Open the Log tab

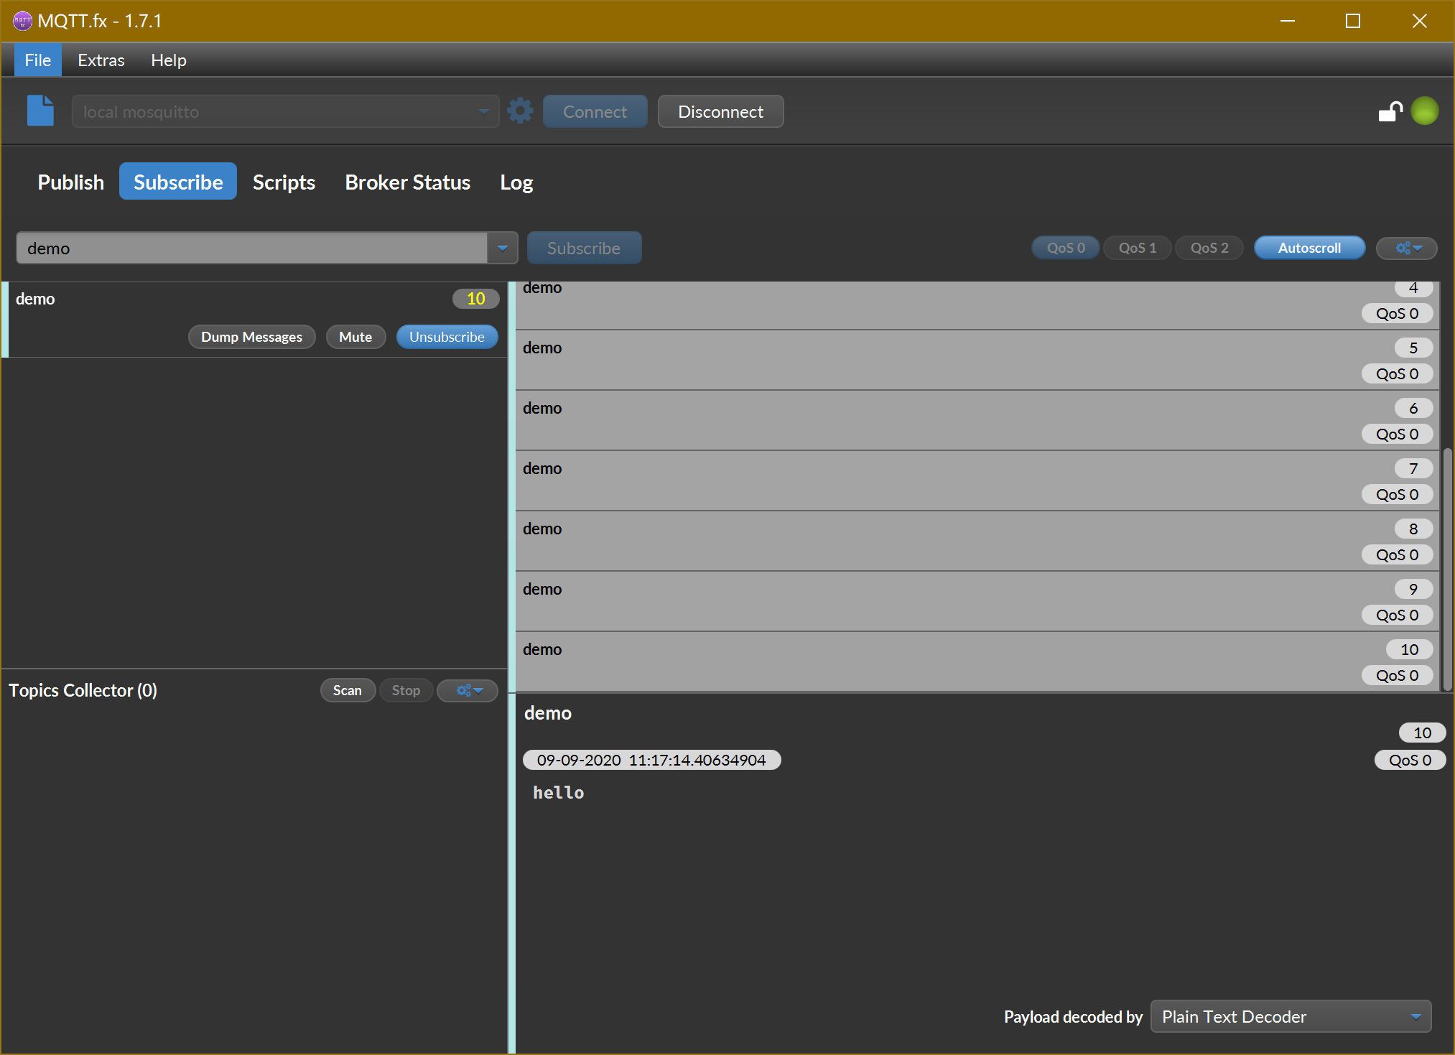(516, 182)
